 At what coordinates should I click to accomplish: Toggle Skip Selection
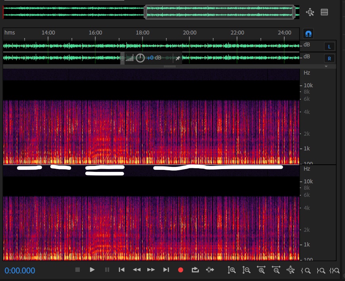(210, 270)
